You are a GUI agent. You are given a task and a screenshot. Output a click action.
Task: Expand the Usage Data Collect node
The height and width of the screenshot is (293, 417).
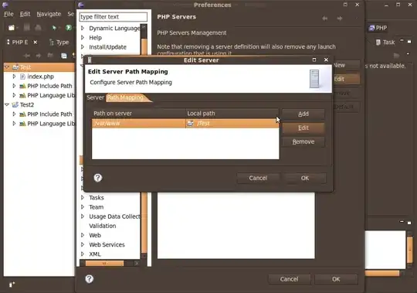click(83, 216)
